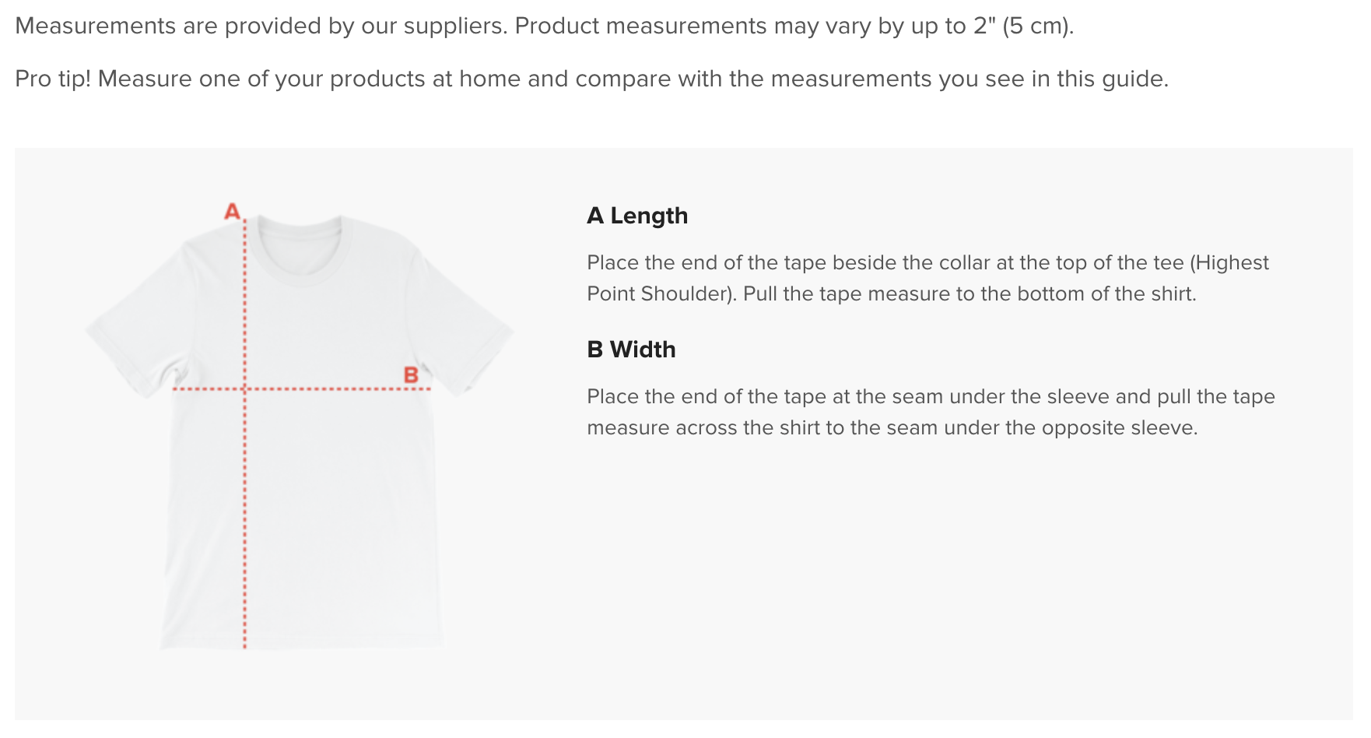
Task: Click the vertical dotted length line
Action: click(x=244, y=433)
